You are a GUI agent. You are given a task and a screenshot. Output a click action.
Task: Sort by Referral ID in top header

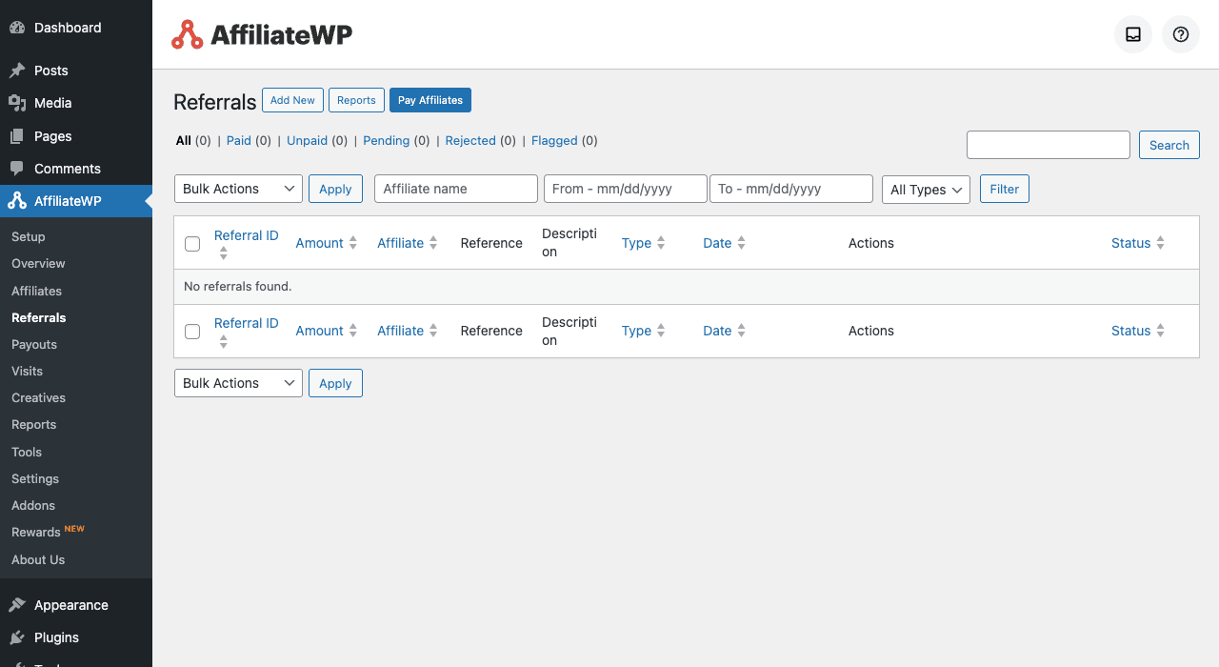[x=246, y=235]
